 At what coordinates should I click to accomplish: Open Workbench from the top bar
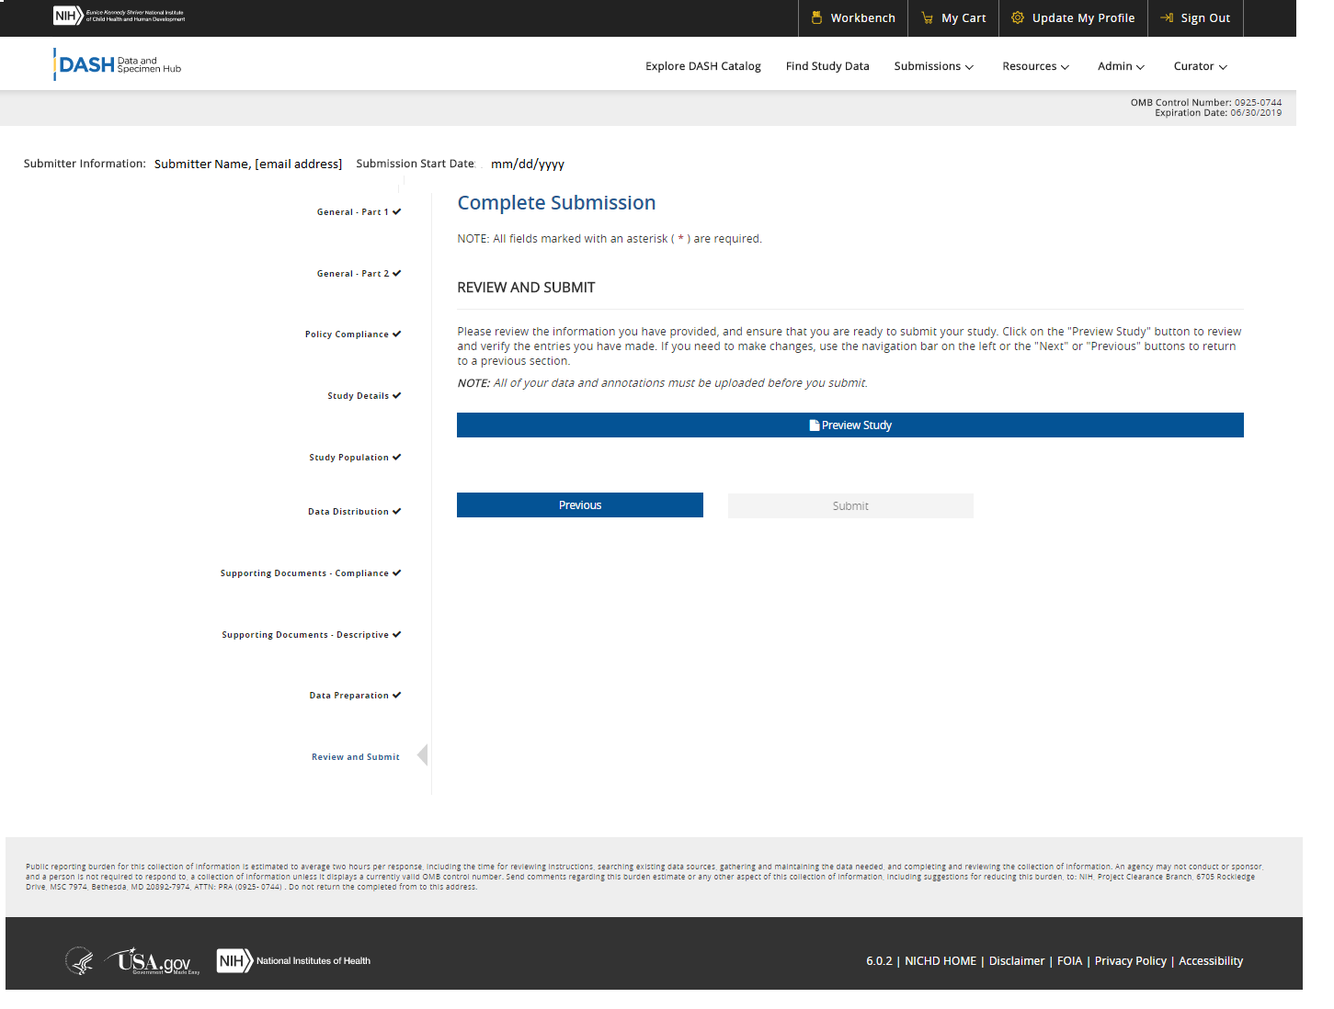852,18
